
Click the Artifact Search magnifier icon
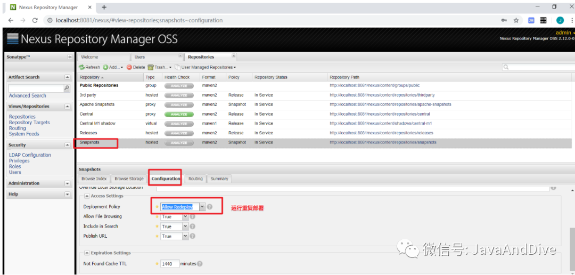point(67,88)
